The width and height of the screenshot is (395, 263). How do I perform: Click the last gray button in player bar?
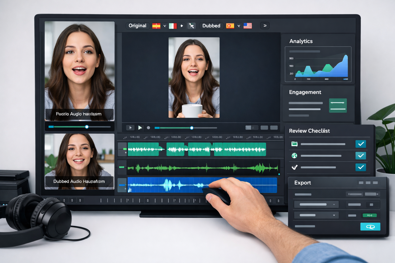pyautogui.click(x=274, y=128)
